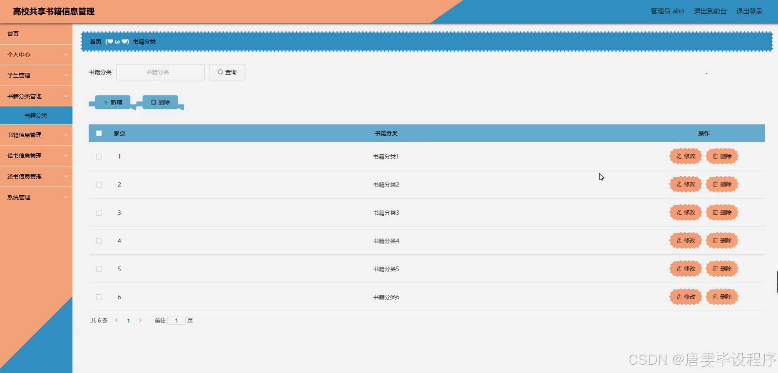
Task: Click 修改 edit button for 书籍分类6
Action: tap(686, 297)
